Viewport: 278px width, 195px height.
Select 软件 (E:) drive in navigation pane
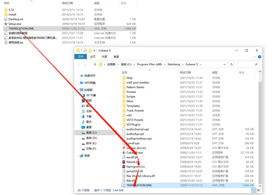(91, 143)
